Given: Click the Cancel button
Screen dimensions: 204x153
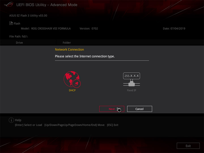Looking at the screenshot, I should click(139, 109).
